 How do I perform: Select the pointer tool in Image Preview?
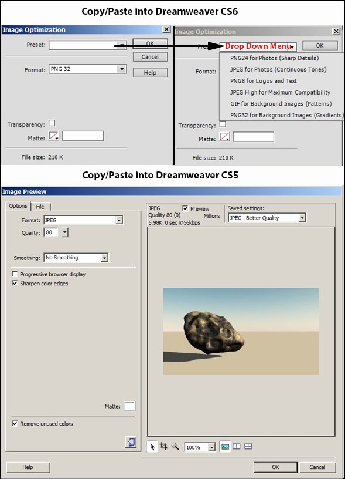pos(152,447)
